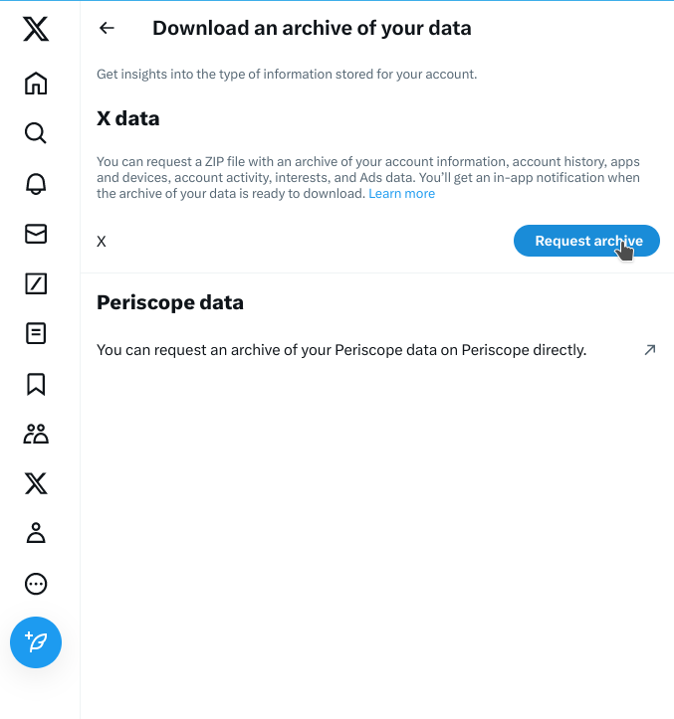The height and width of the screenshot is (719, 674).
Task: Open Periscope via the external arrow icon
Action: pyautogui.click(x=650, y=350)
